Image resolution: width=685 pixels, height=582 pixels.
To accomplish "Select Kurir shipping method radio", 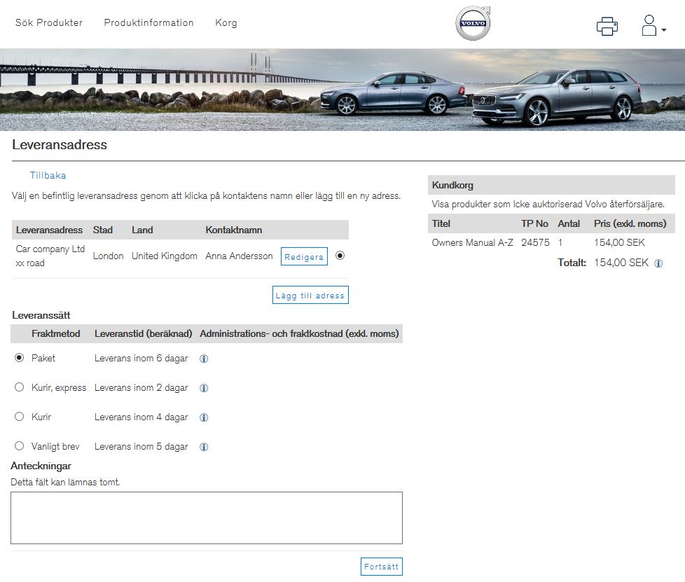I will 19,417.
